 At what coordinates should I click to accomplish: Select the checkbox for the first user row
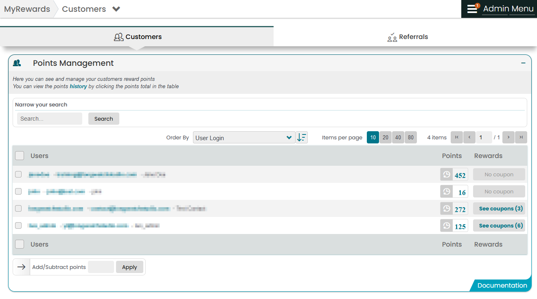point(18,174)
